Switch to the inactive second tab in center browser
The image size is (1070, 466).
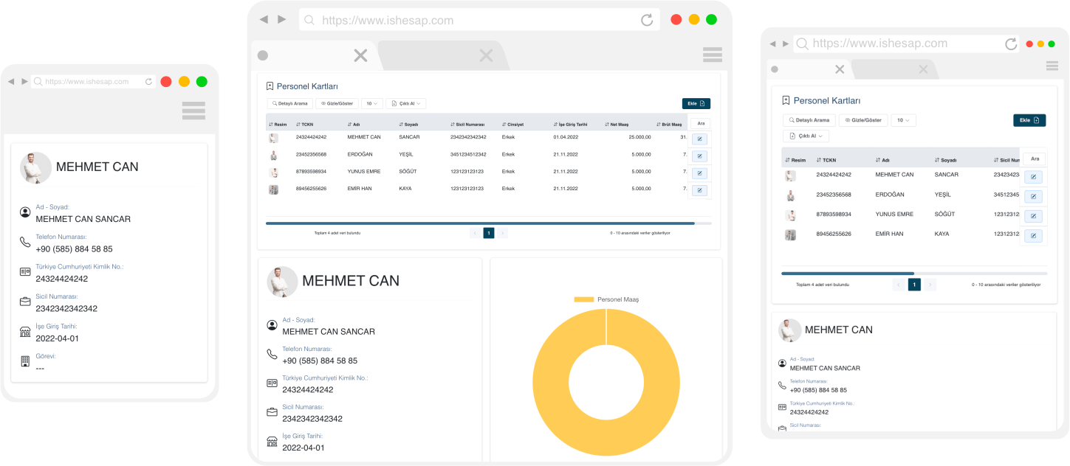pyautogui.click(x=443, y=55)
